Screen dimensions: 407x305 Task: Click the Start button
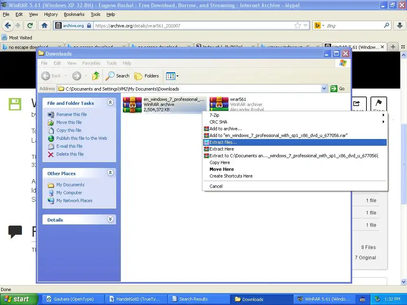point(19,299)
